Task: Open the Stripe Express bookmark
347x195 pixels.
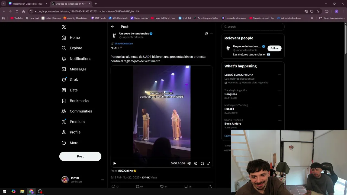Action: pos(139,18)
